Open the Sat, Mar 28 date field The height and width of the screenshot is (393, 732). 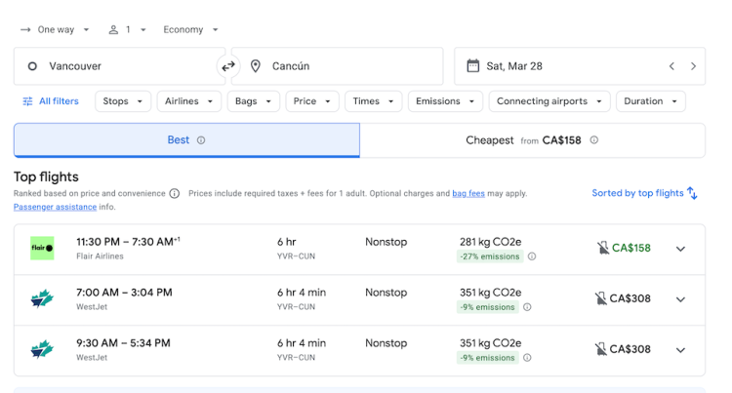point(556,66)
